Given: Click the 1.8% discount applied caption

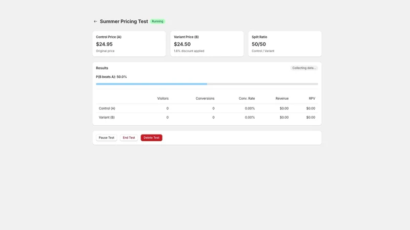Looking at the screenshot, I should click(x=189, y=51).
